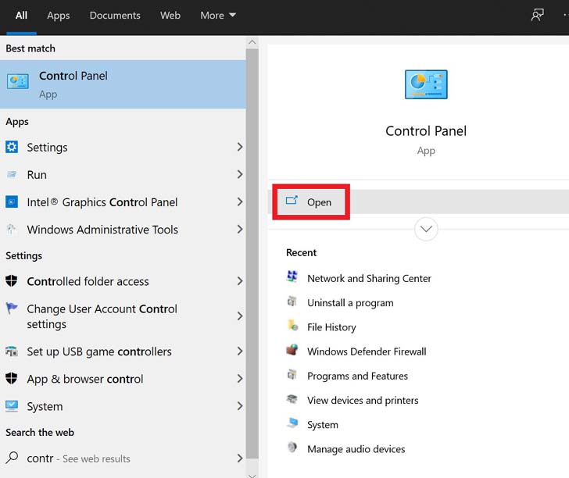
Task: Click the web search magnifier icon
Action: click(12, 458)
